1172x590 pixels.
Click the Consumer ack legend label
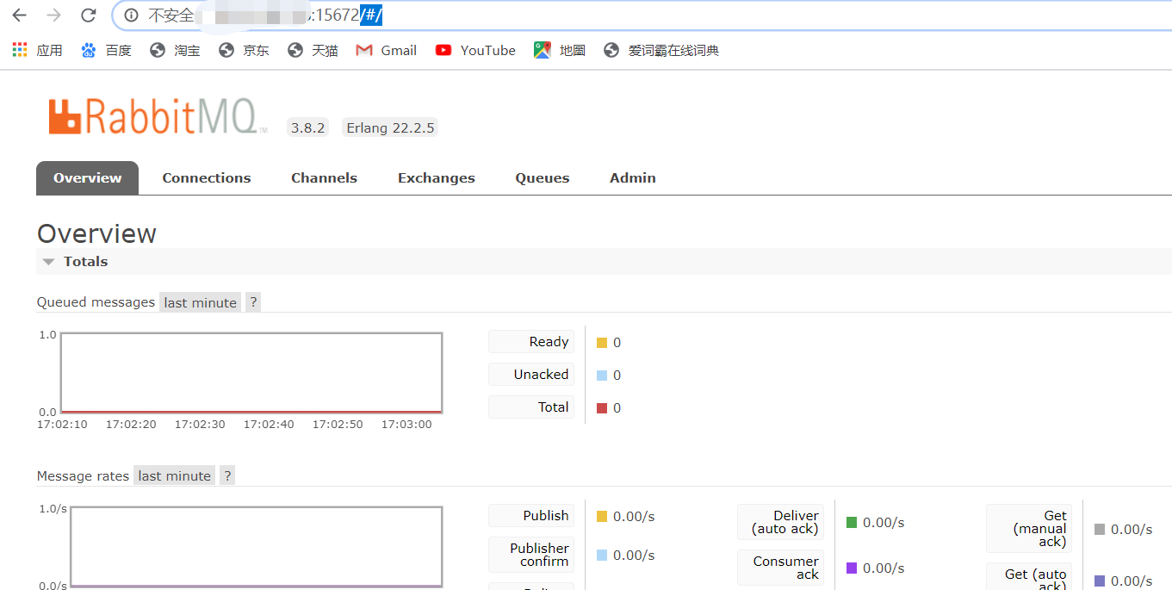(x=781, y=568)
